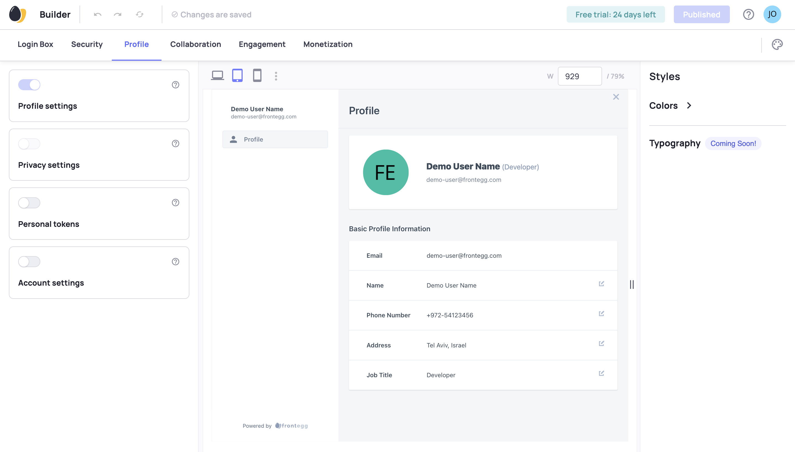Click the preview width input field
The height and width of the screenshot is (452, 795).
point(579,76)
